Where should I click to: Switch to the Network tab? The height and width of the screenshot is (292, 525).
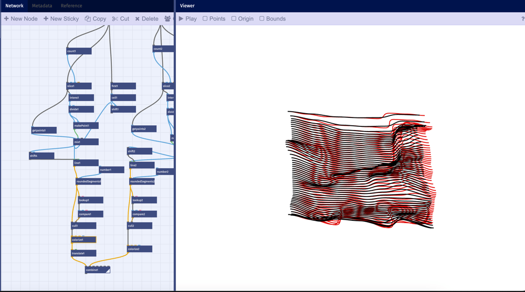[x=14, y=6]
